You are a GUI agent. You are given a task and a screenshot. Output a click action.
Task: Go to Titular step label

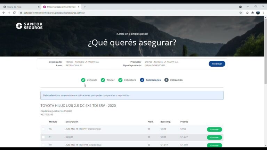coord(111,80)
